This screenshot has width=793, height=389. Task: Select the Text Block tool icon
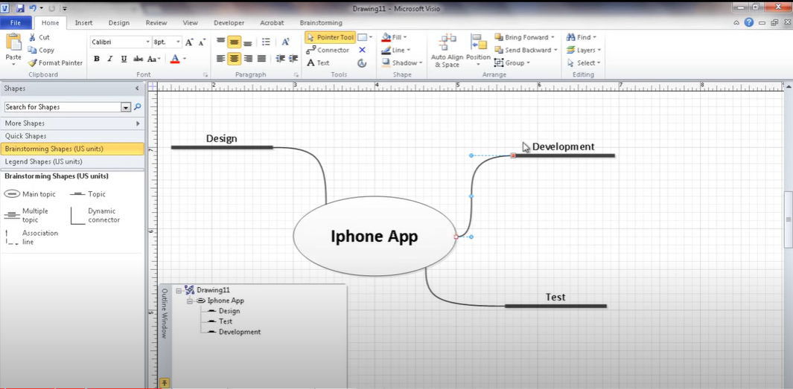tap(362, 62)
